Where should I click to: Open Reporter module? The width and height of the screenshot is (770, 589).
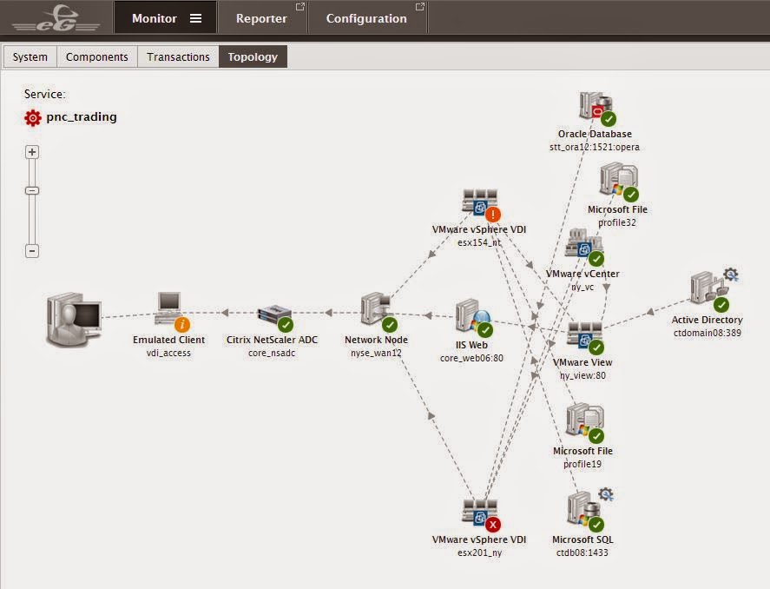coord(261,18)
